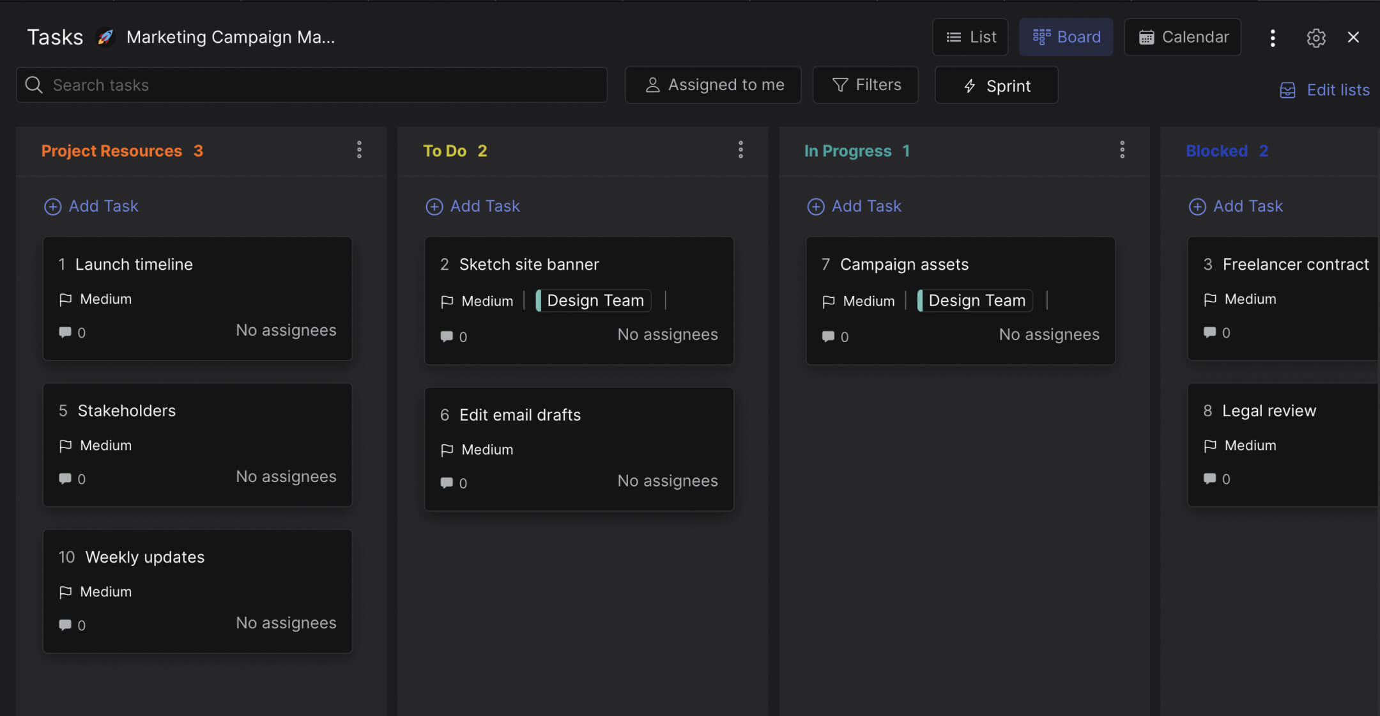
Task: Click the Assigned to me person icon
Action: (x=652, y=84)
